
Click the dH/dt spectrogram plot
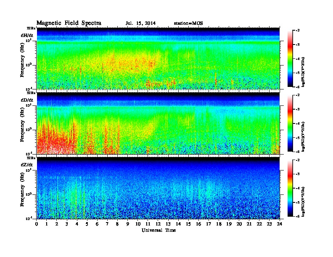tap(158, 58)
